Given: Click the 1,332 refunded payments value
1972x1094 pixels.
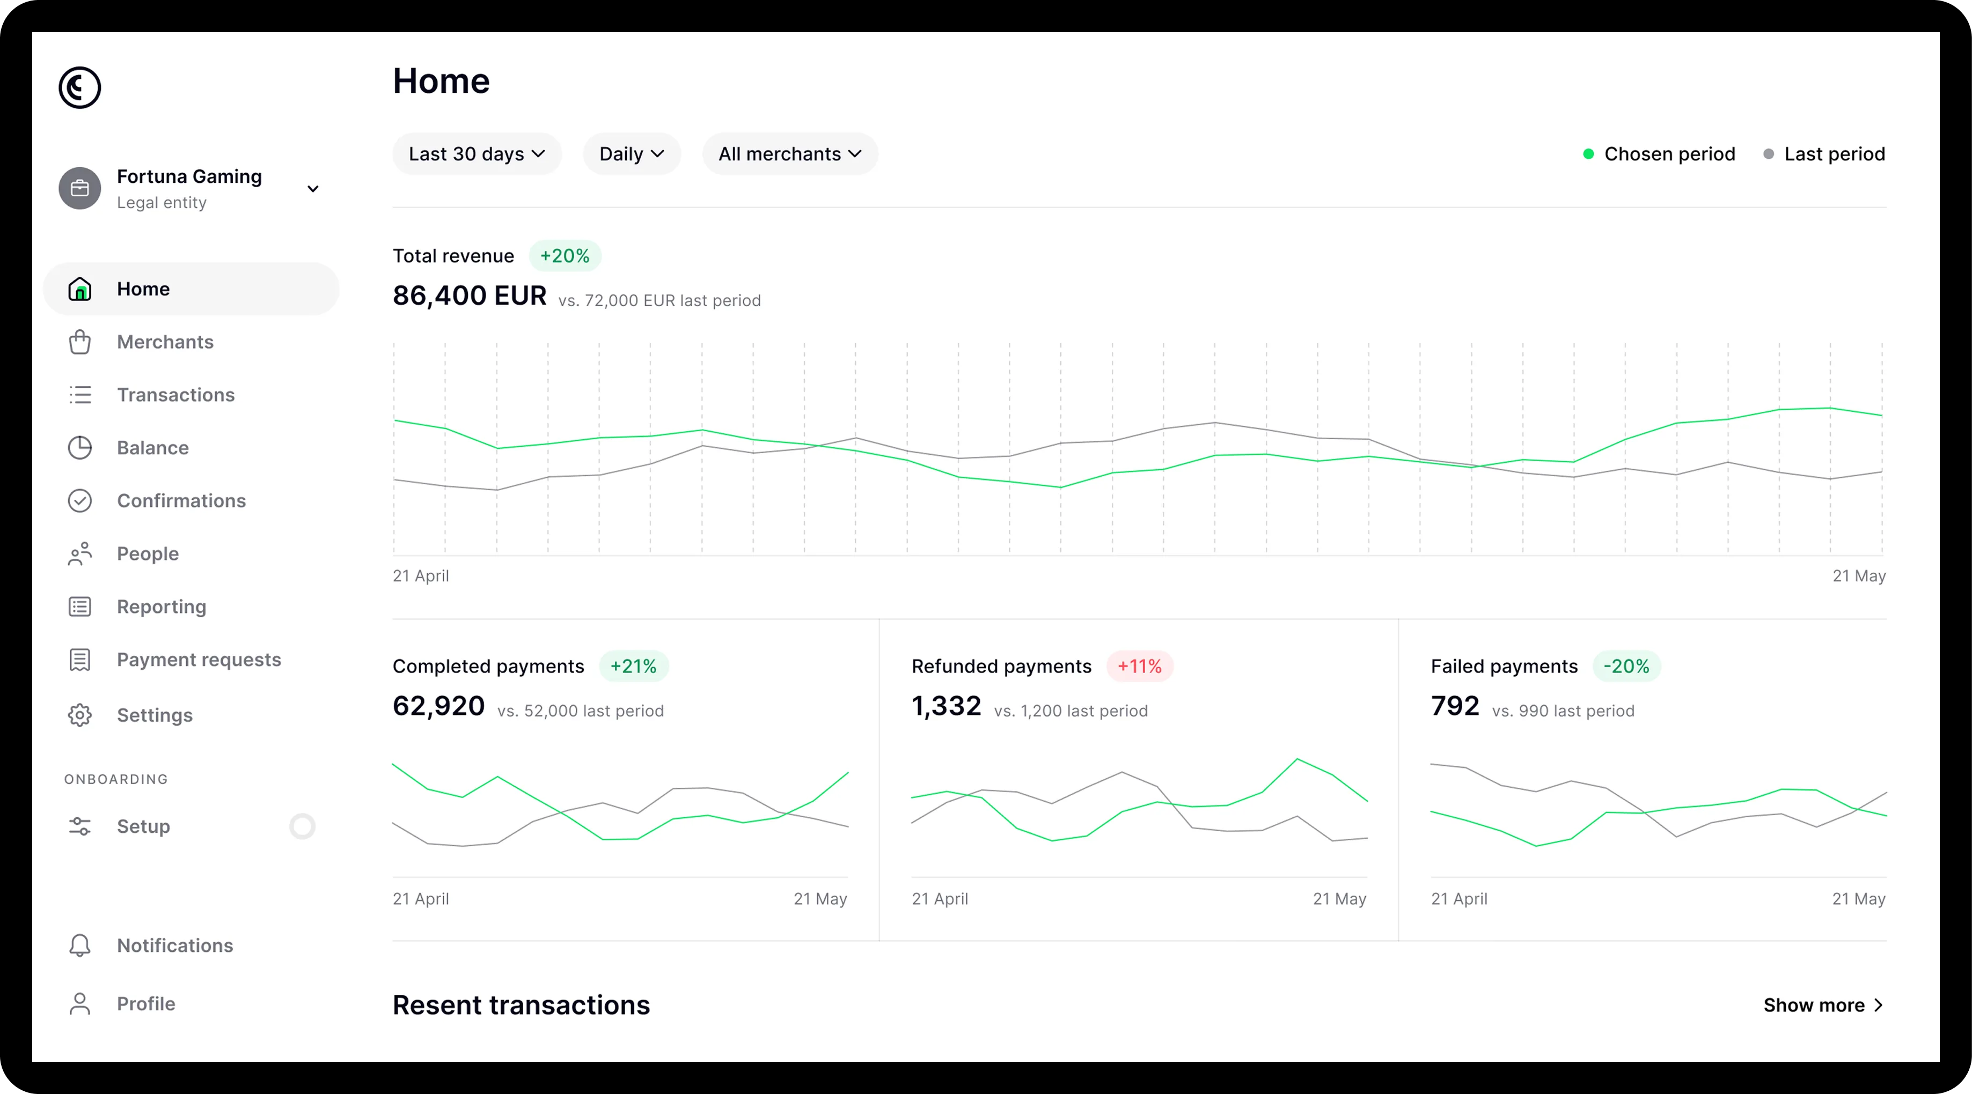Looking at the screenshot, I should [x=946, y=705].
